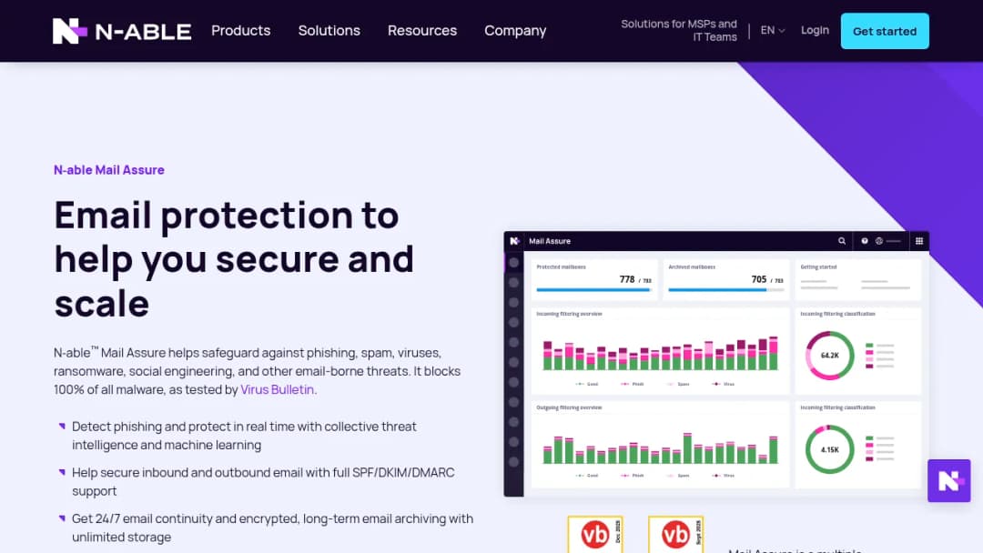Open the apps grid icon in Mail Assure
The image size is (983, 553).
coord(919,241)
